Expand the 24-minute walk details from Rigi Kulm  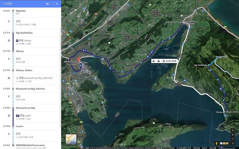[x=28, y=25]
